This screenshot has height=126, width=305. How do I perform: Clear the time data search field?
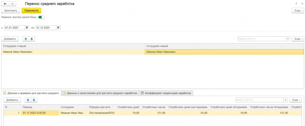pos(286,100)
